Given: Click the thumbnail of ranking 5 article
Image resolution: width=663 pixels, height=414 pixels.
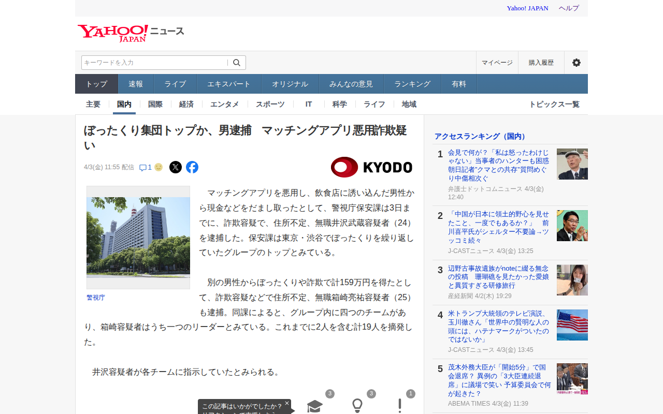Looking at the screenshot, I should [x=572, y=379].
